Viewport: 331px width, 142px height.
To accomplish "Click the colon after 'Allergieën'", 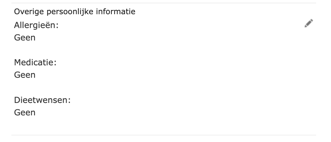I will click(x=57, y=26).
